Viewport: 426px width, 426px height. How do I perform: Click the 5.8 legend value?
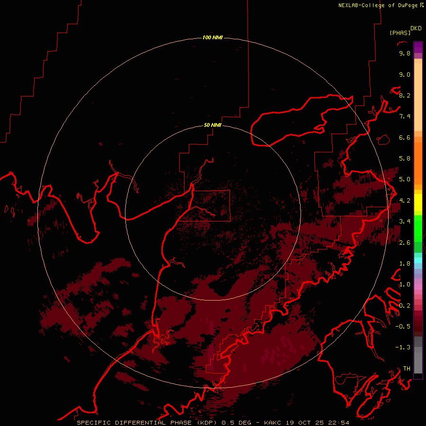405,159
